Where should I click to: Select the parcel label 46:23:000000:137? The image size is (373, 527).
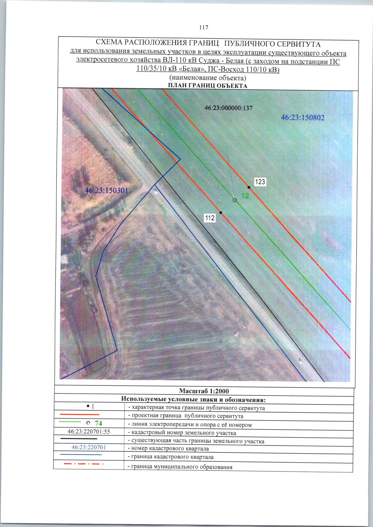(228, 108)
